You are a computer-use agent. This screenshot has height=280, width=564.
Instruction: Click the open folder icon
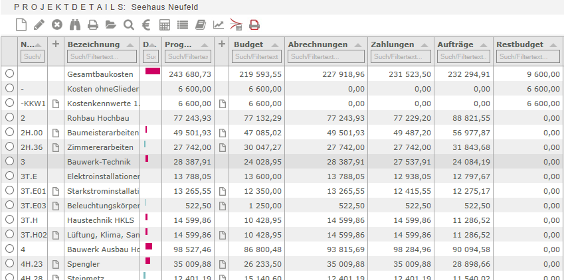(x=110, y=25)
